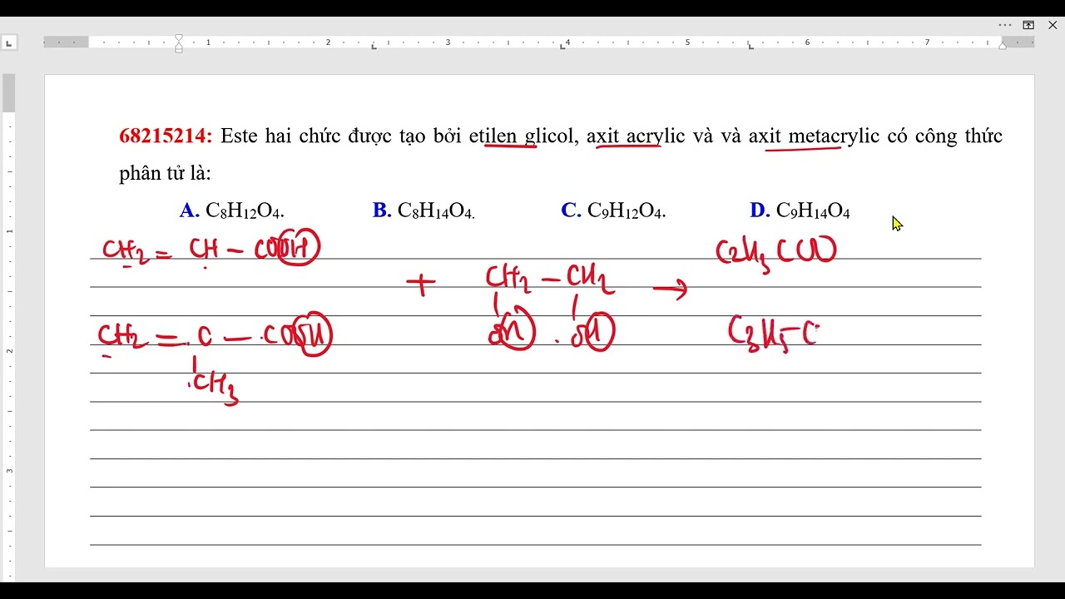Click the text 'phân tử là:'
This screenshot has width=1065, height=599.
pyautogui.click(x=165, y=173)
